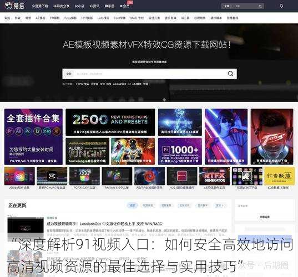Click the site logo in header
The width and height of the screenshot is (298, 277).
[14, 6]
